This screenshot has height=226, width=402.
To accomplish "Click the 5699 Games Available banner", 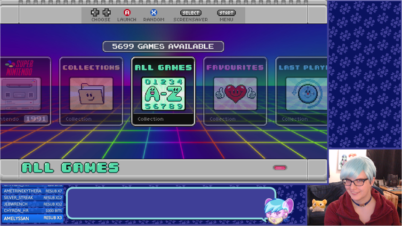I will (x=163, y=47).
